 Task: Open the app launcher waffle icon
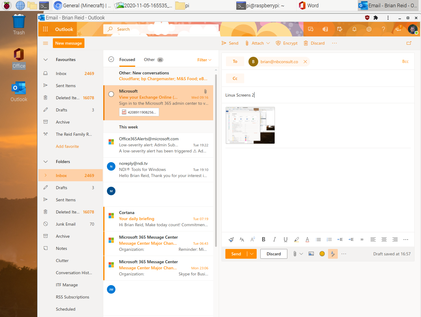[46, 29]
